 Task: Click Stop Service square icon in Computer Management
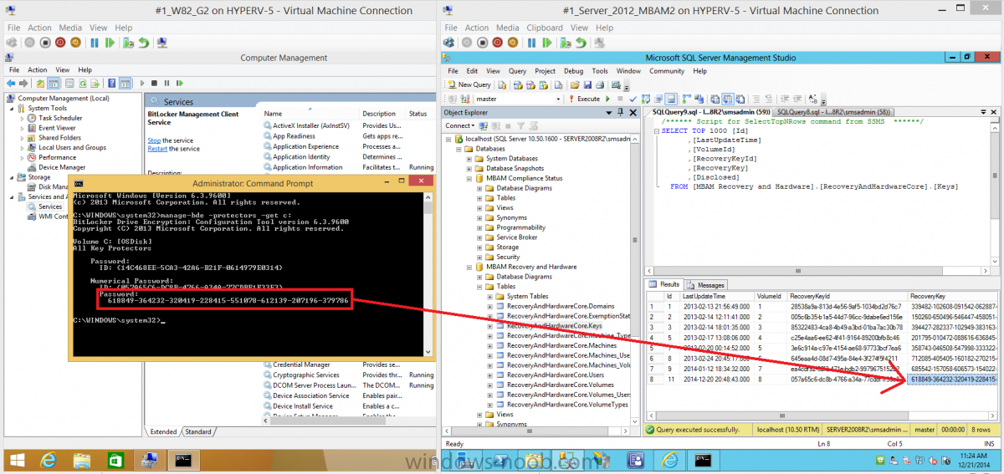(x=154, y=83)
